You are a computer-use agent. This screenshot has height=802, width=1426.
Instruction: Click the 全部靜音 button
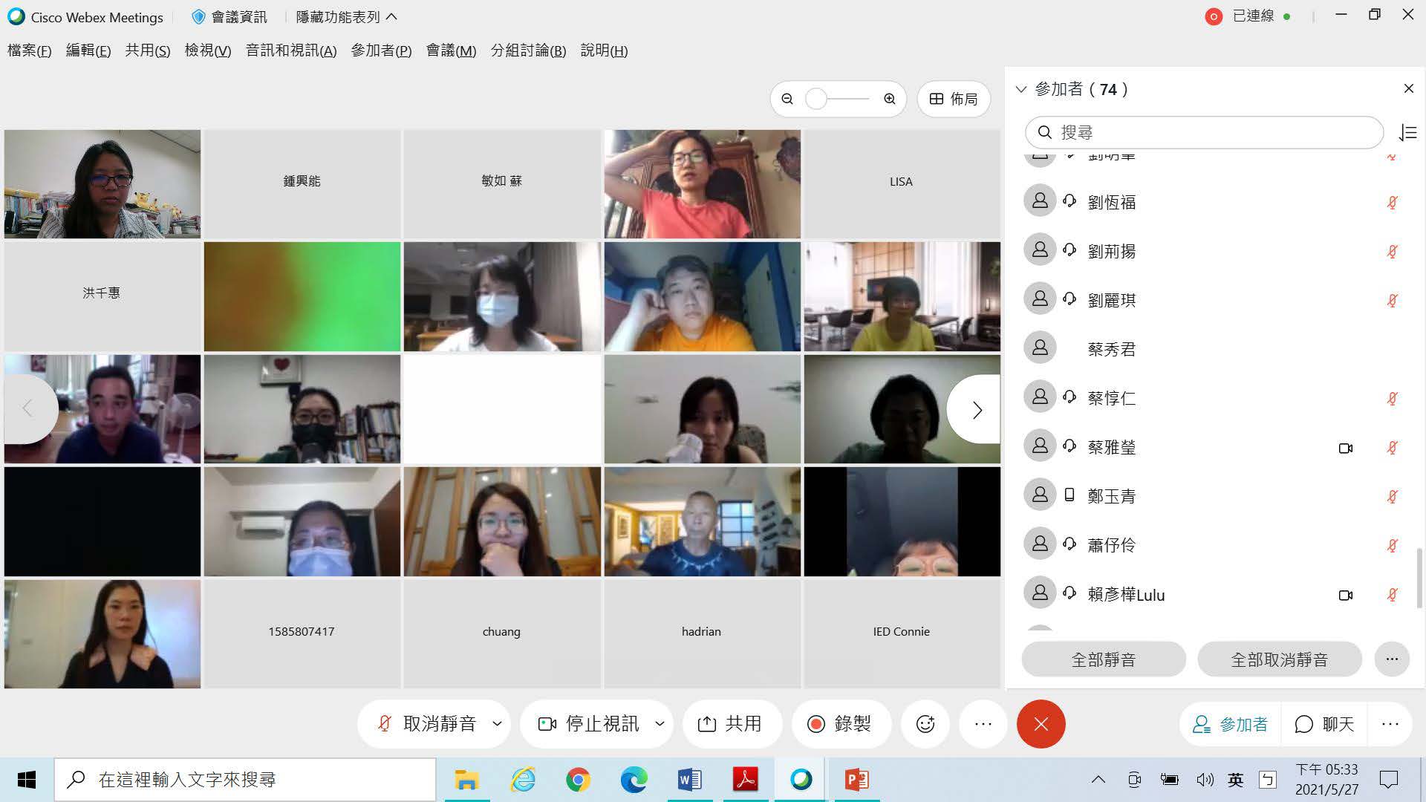(x=1103, y=659)
